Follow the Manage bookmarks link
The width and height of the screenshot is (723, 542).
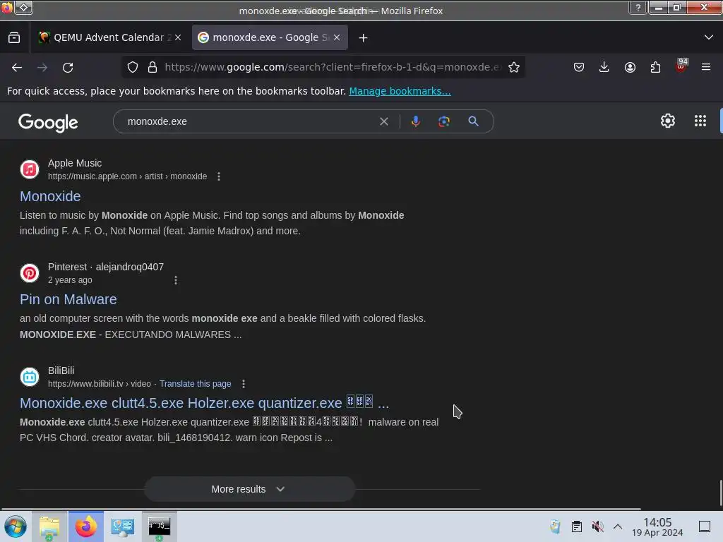[x=400, y=91]
